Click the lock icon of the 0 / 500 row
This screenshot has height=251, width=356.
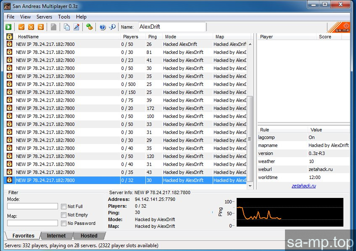[9, 84]
